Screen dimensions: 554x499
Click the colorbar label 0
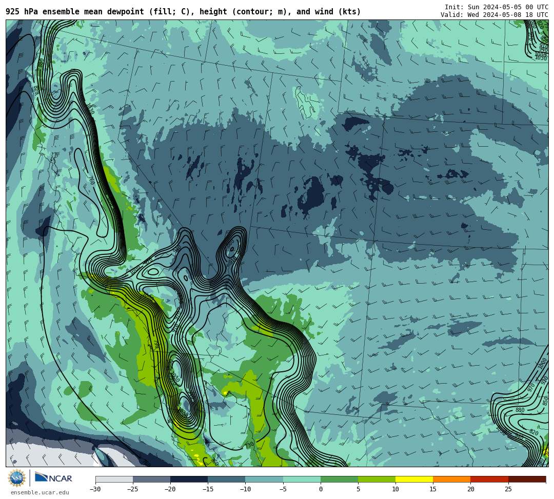click(321, 489)
